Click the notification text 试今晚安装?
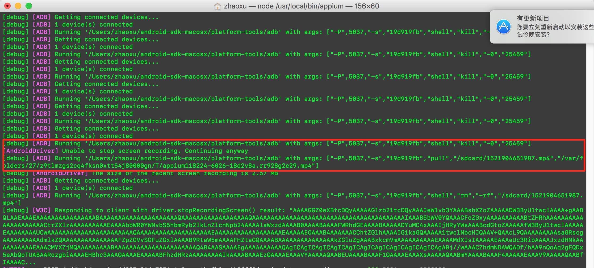The height and width of the screenshot is (268, 594). (533, 34)
